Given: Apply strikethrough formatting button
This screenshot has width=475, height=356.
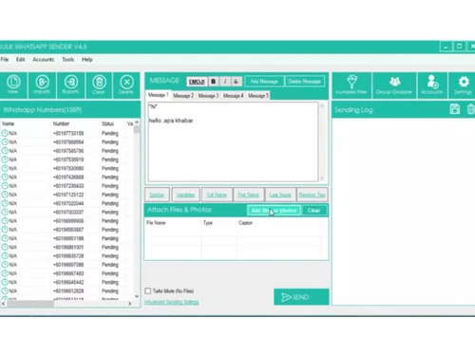Looking at the screenshot, I should 237,82.
